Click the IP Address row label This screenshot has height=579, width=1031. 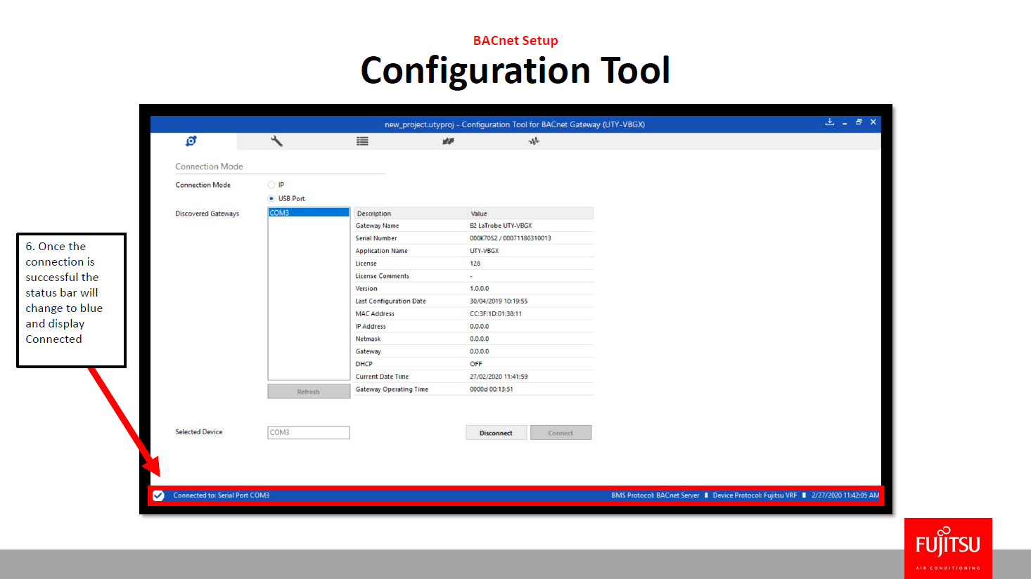pyautogui.click(x=371, y=327)
